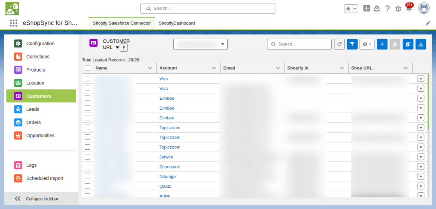436x209 pixels.
Task: Open the Zoomzone account link
Action: pos(169,167)
